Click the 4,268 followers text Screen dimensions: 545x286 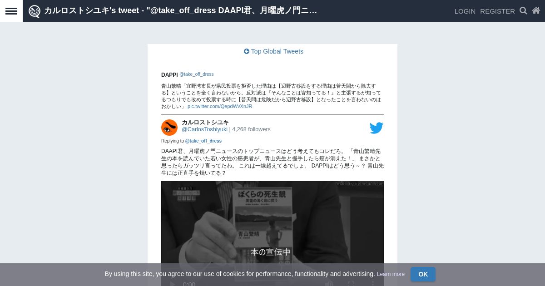pos(251,129)
